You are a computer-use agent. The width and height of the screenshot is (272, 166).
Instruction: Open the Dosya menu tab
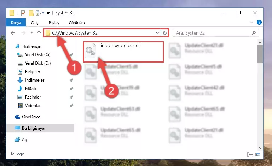[x=16, y=23]
